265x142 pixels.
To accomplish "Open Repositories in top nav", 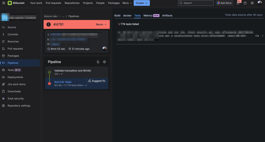I will coord(72,3).
